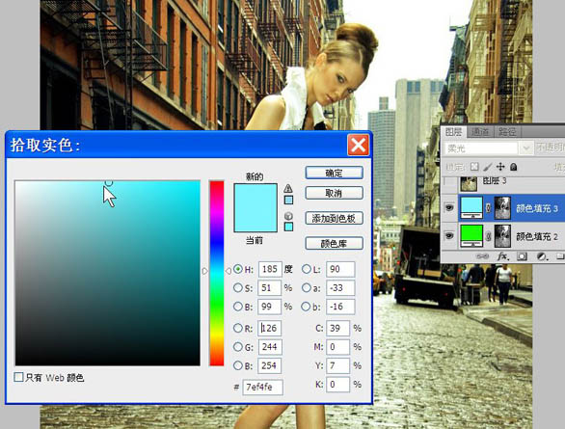Image resolution: width=565 pixels, height=429 pixels.
Task: Click the hex color value field
Action: tap(262, 387)
